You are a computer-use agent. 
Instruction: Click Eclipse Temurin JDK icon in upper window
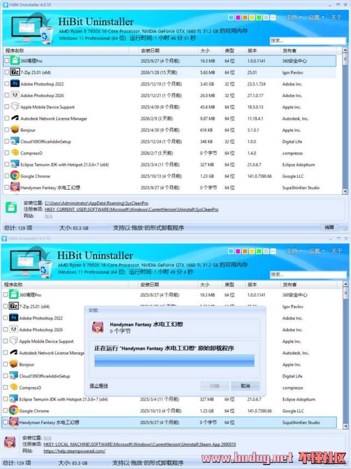[15, 164]
